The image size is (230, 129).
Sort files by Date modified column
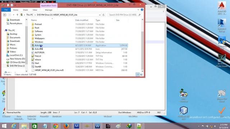(82, 20)
